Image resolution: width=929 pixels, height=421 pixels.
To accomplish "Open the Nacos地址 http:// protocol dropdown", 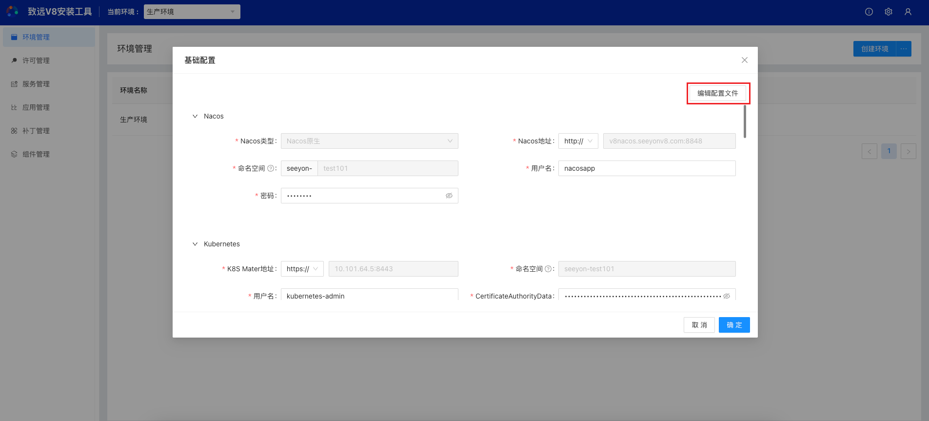I will click(x=578, y=141).
